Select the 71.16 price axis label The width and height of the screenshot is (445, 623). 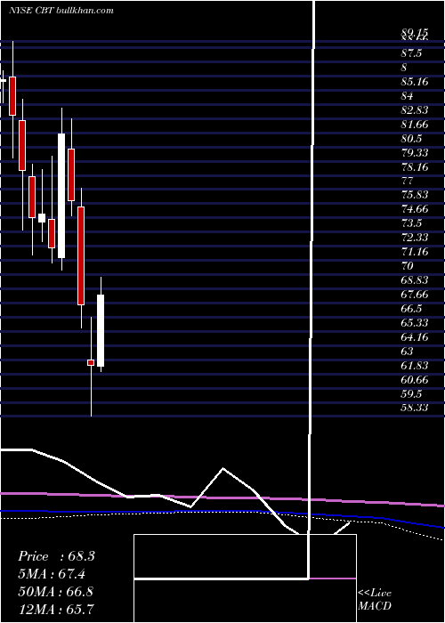point(415,252)
